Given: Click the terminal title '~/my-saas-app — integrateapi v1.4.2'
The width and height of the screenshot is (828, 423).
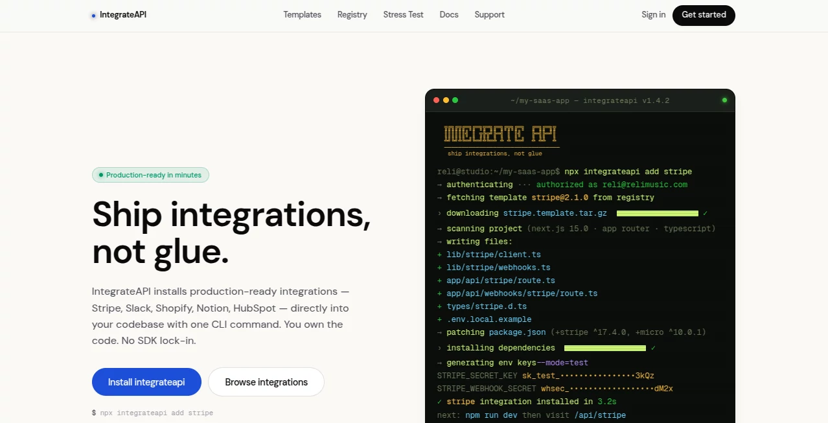Looking at the screenshot, I should point(590,100).
